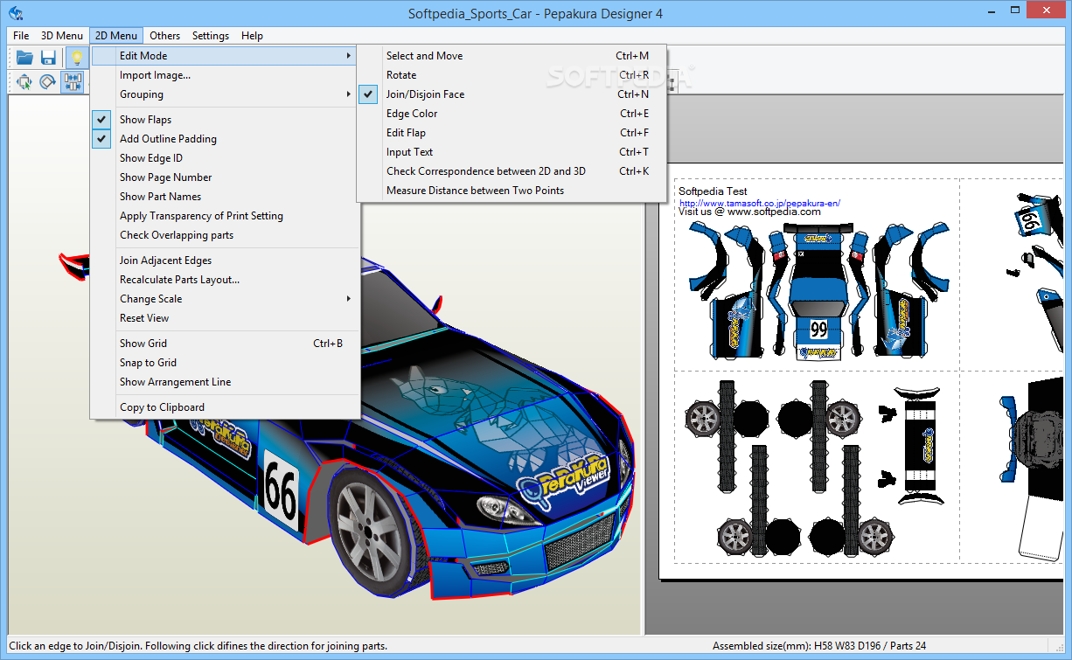Open the Help menu

coord(252,36)
